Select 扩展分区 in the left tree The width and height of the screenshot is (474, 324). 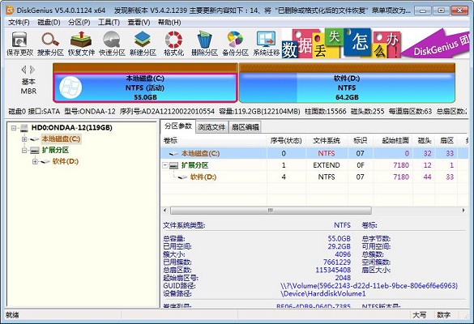pyautogui.click(x=55, y=150)
